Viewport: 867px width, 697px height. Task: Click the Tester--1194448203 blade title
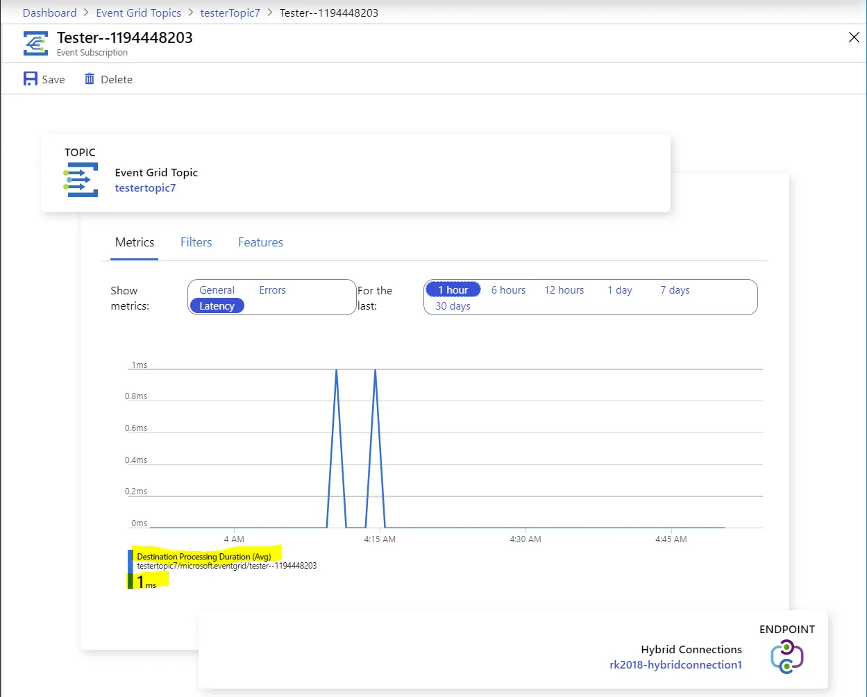point(125,37)
